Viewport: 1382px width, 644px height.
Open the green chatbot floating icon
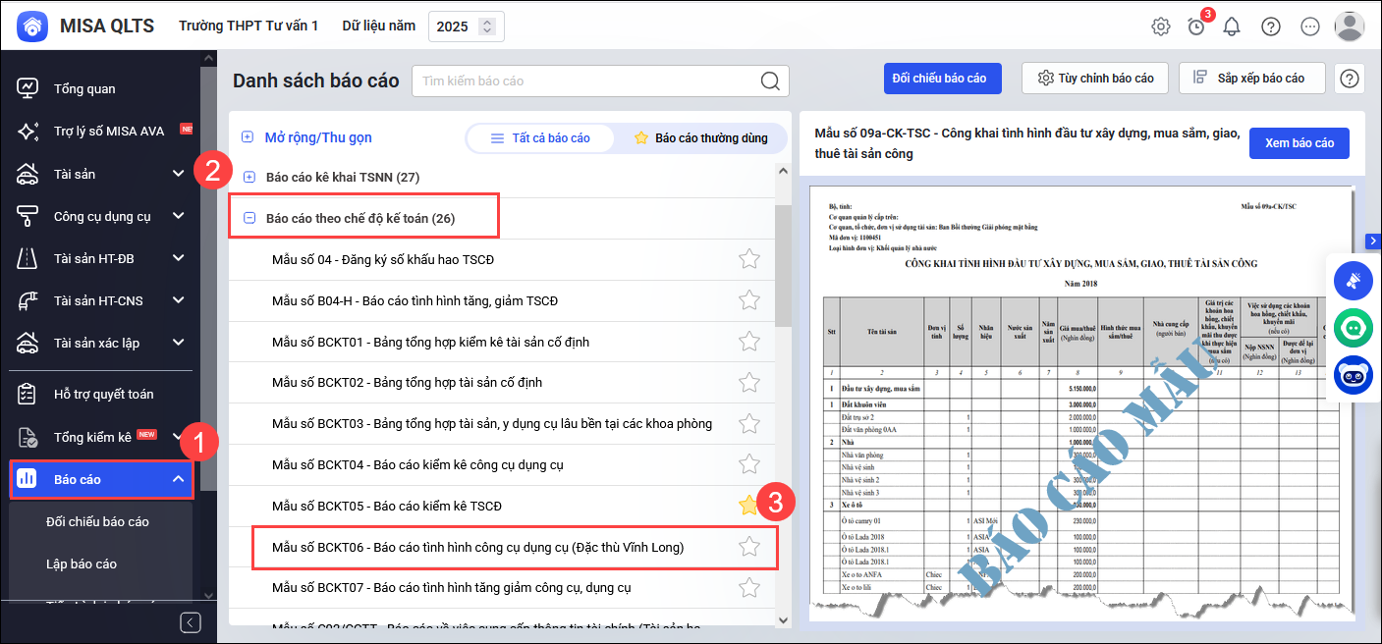click(1354, 328)
